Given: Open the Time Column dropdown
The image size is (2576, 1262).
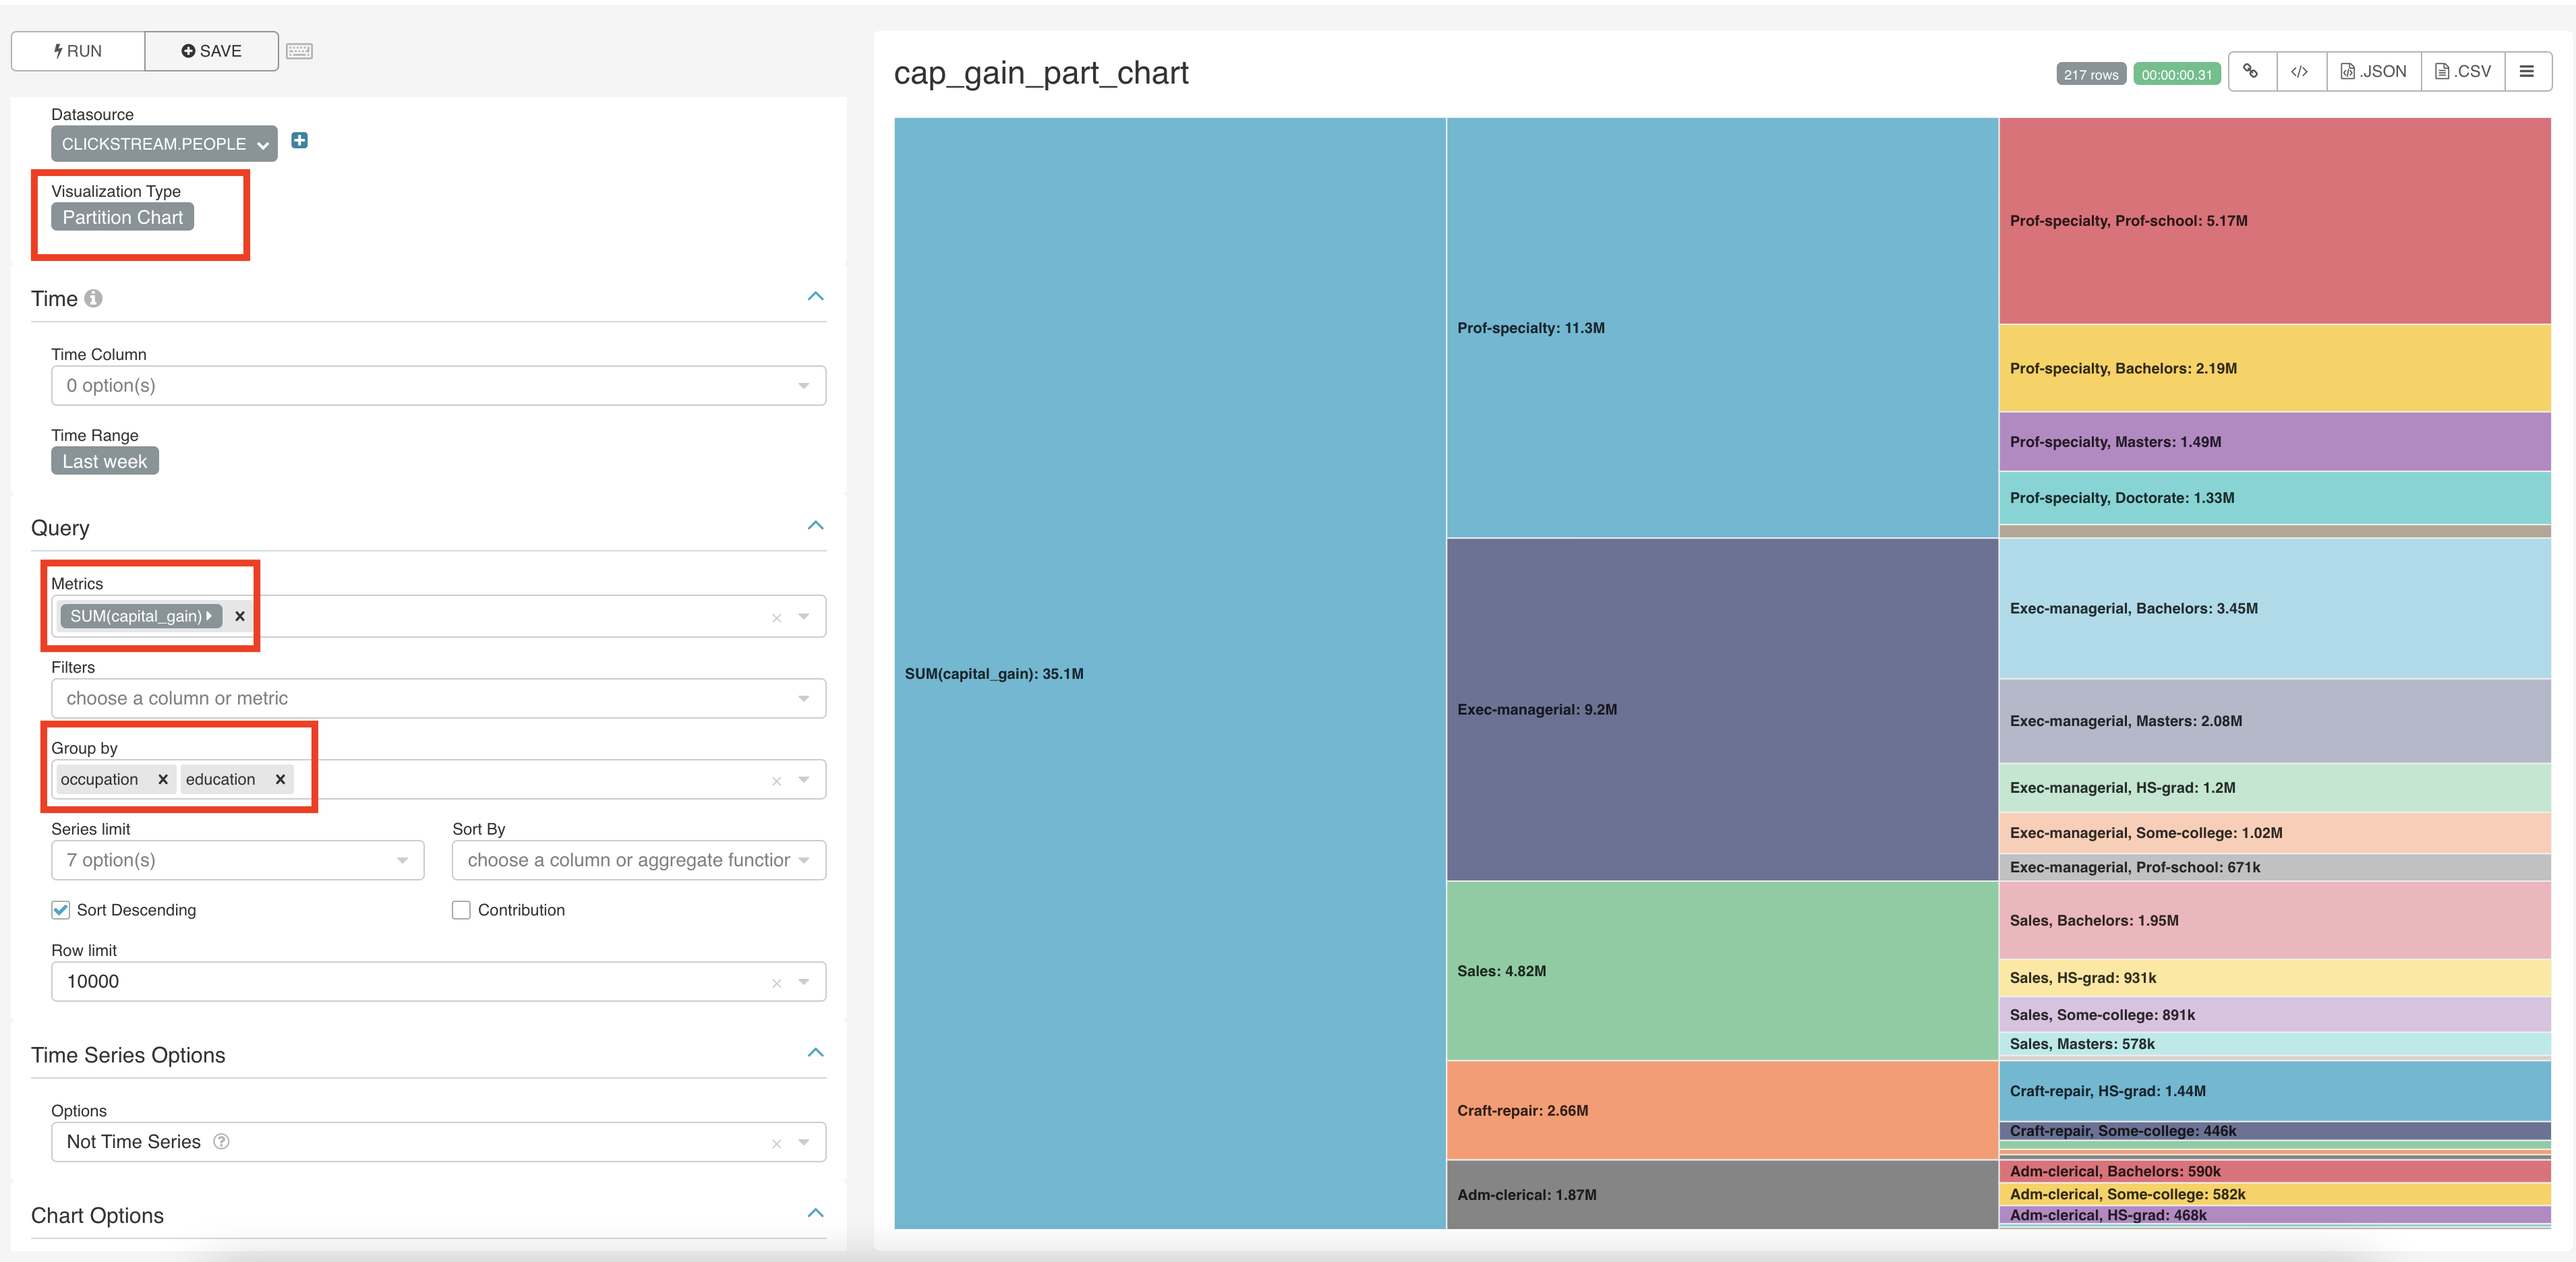Looking at the screenshot, I should tap(438, 385).
